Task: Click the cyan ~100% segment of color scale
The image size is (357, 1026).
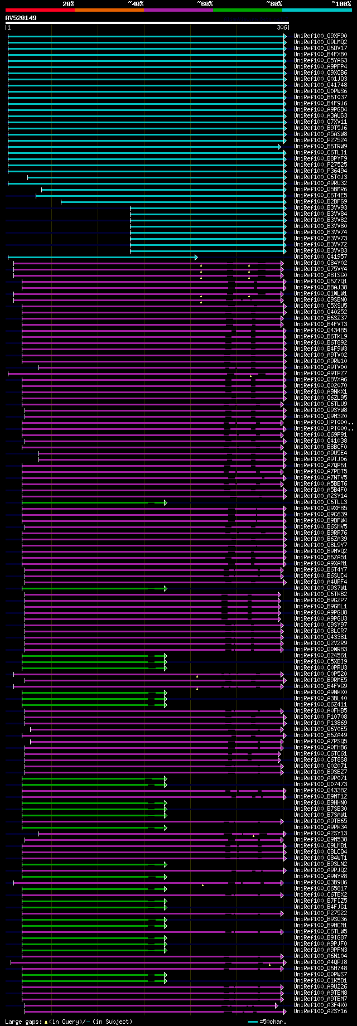Action: pos(317,9)
